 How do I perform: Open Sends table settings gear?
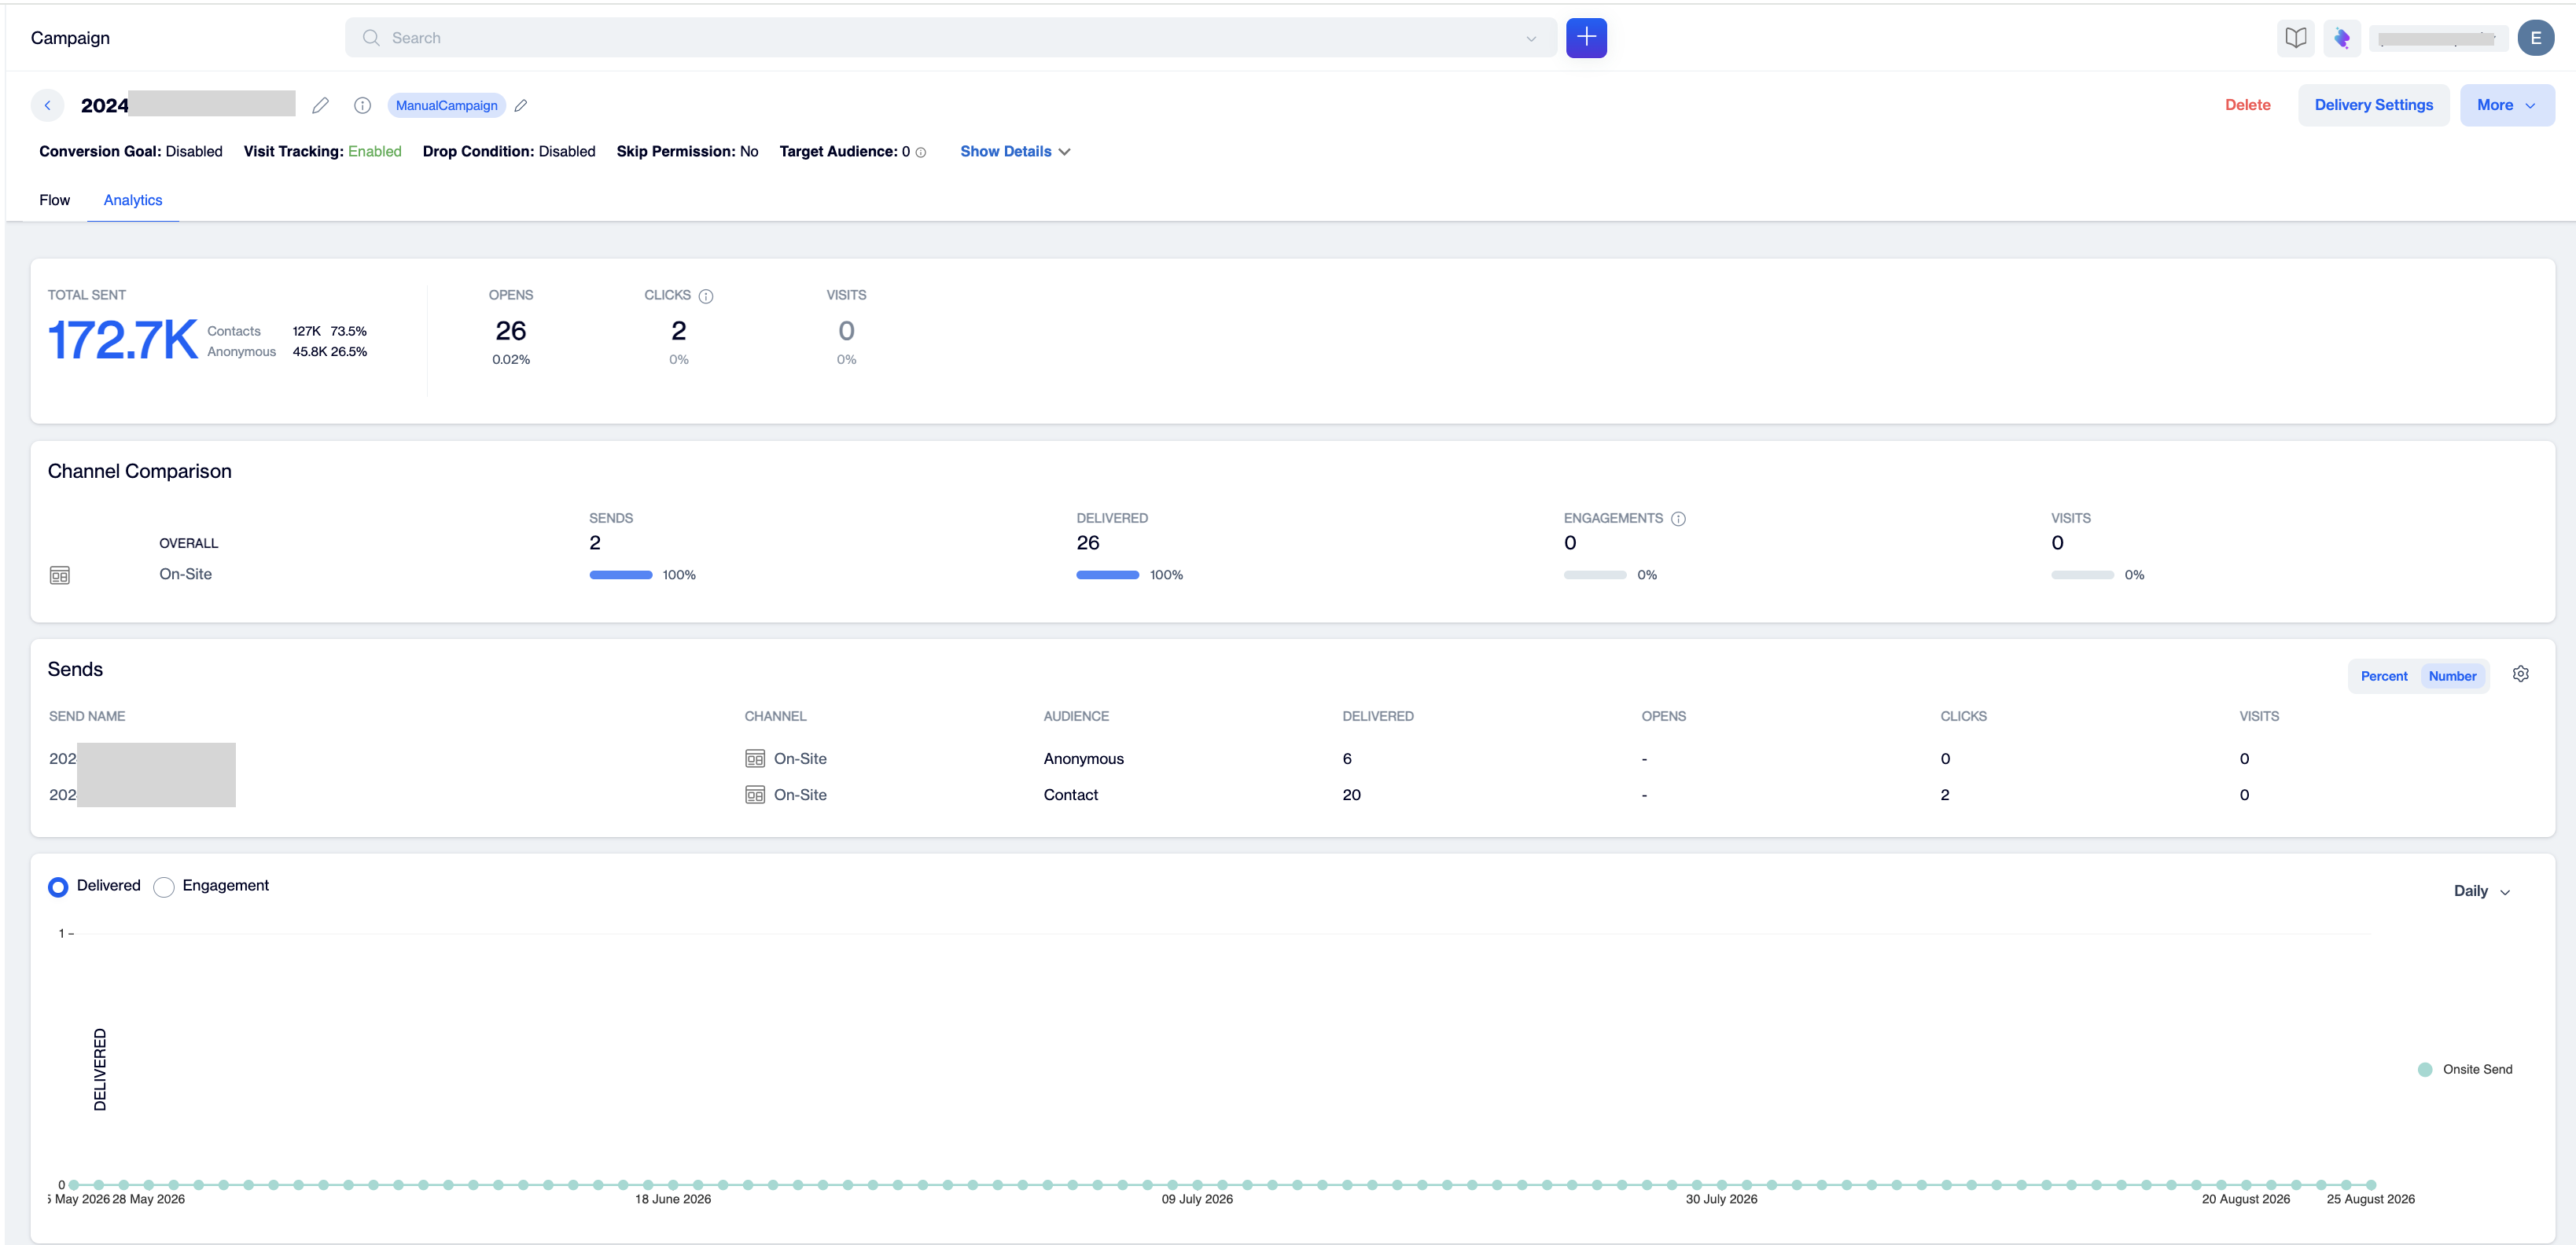(2521, 674)
